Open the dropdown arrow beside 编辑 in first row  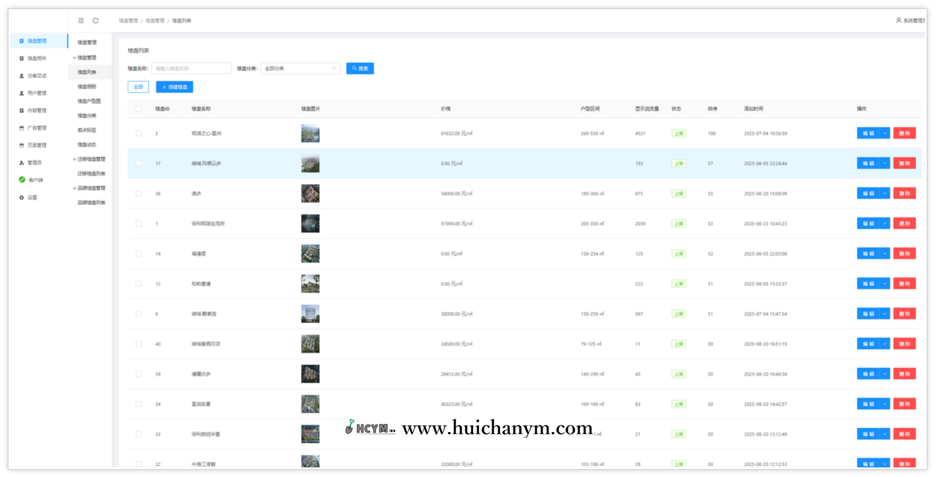[x=885, y=134]
